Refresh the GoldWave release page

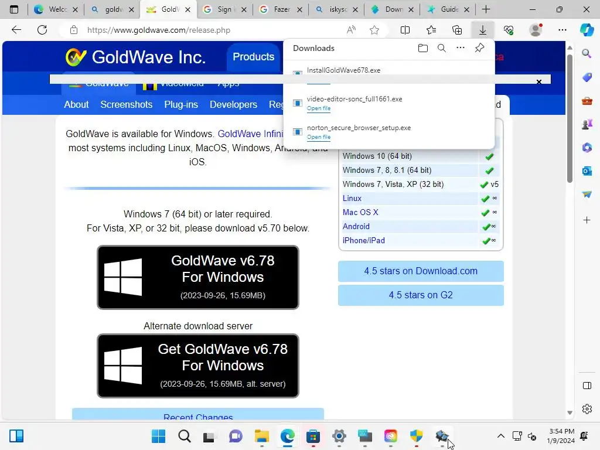(x=42, y=30)
